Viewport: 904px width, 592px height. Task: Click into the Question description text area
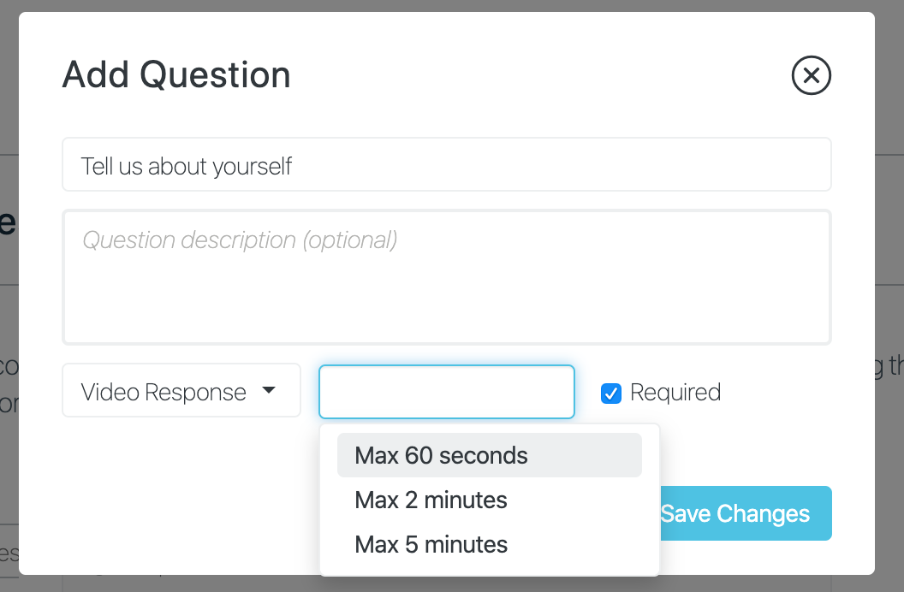pos(447,277)
